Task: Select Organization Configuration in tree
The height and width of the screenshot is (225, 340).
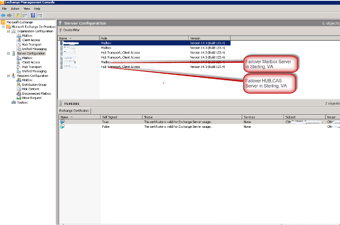Action: [35, 31]
